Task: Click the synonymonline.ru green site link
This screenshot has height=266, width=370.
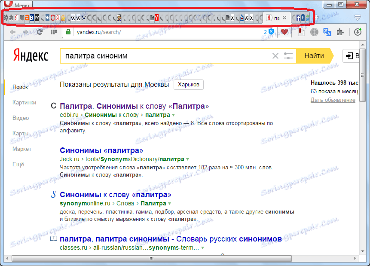Action: point(85,203)
